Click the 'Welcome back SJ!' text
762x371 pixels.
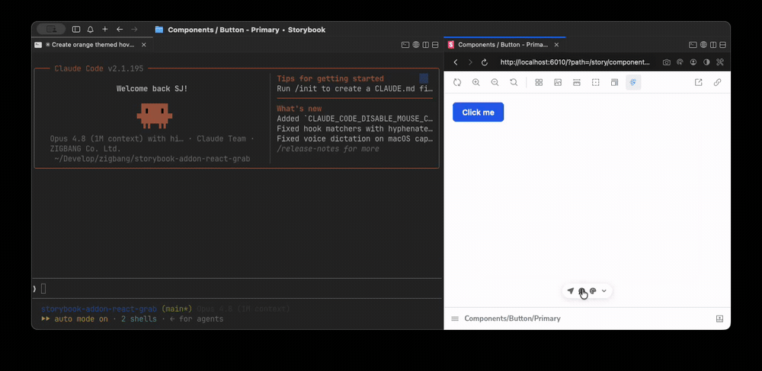click(152, 89)
